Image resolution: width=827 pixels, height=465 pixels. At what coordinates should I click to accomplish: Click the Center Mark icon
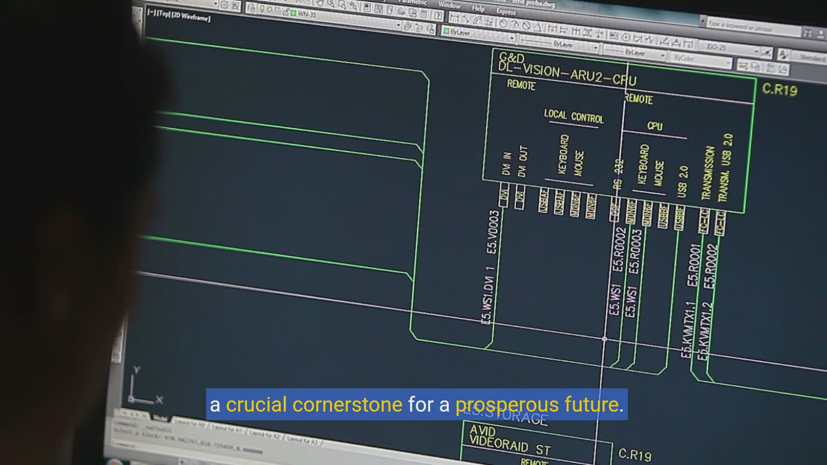(626, 37)
